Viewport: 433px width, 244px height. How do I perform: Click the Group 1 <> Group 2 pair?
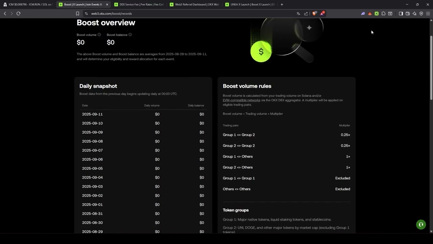239,135
